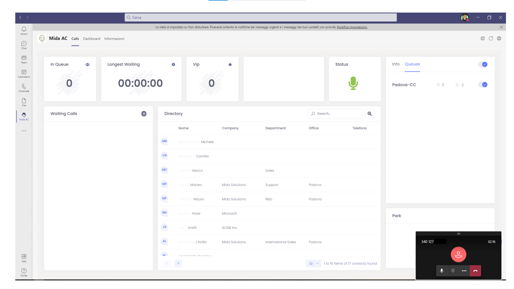Open the Chat section in Teams sidebar
Viewport: 514px width, 289px height.
(24, 45)
